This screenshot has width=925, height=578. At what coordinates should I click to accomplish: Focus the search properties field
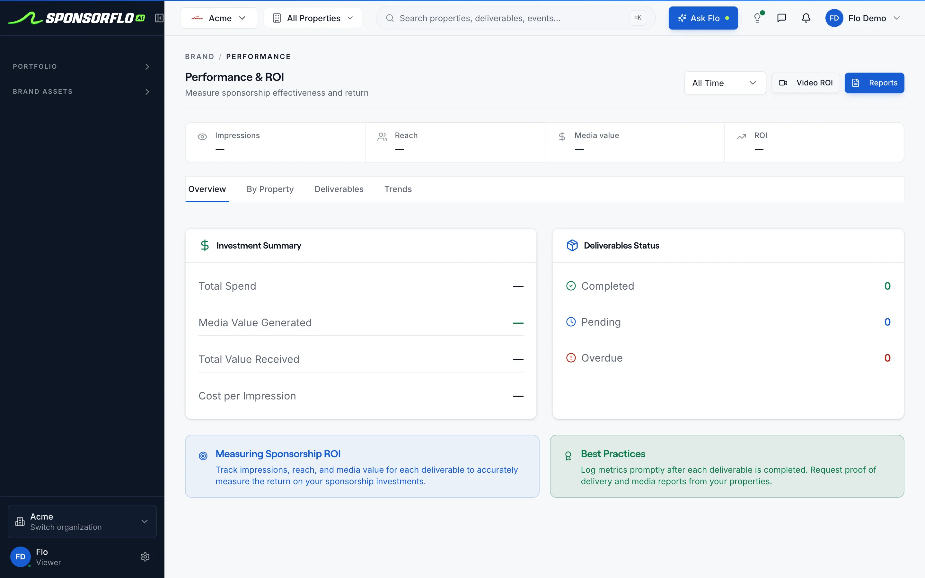pyautogui.click(x=515, y=18)
